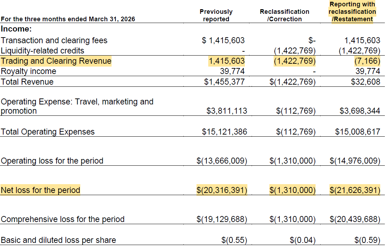Image resolution: width=387 pixels, height=250 pixels.
Task: Select the Liquidity-related credits row label
Action: (x=42, y=51)
